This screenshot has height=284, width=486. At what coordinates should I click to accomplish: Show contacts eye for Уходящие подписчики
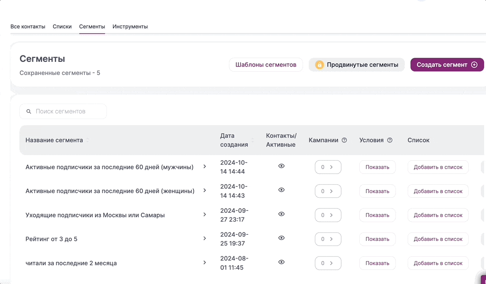coord(281,214)
